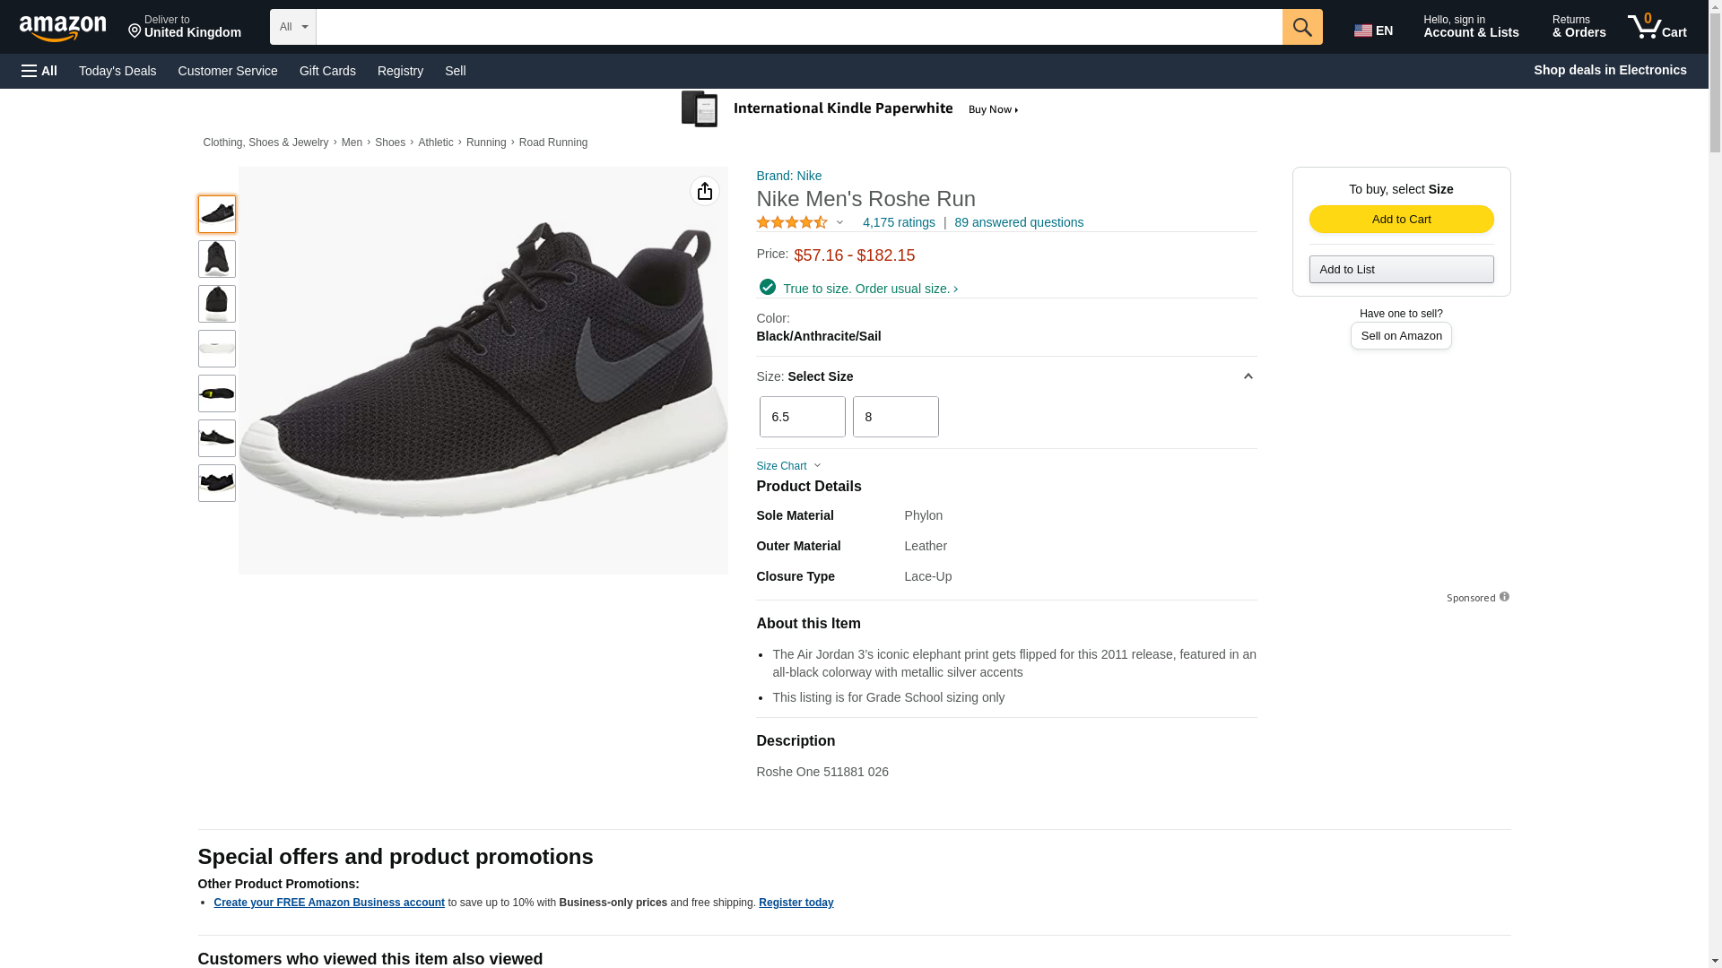Click the language flag EN selector
The image size is (1722, 968).
(1373, 30)
